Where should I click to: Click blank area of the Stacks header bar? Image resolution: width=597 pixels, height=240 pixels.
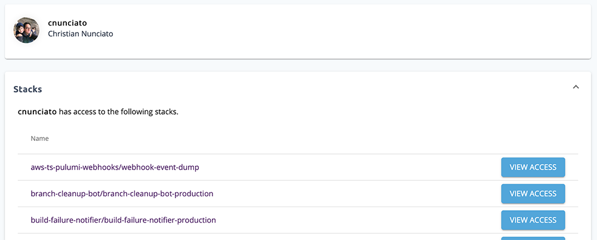(x=298, y=88)
